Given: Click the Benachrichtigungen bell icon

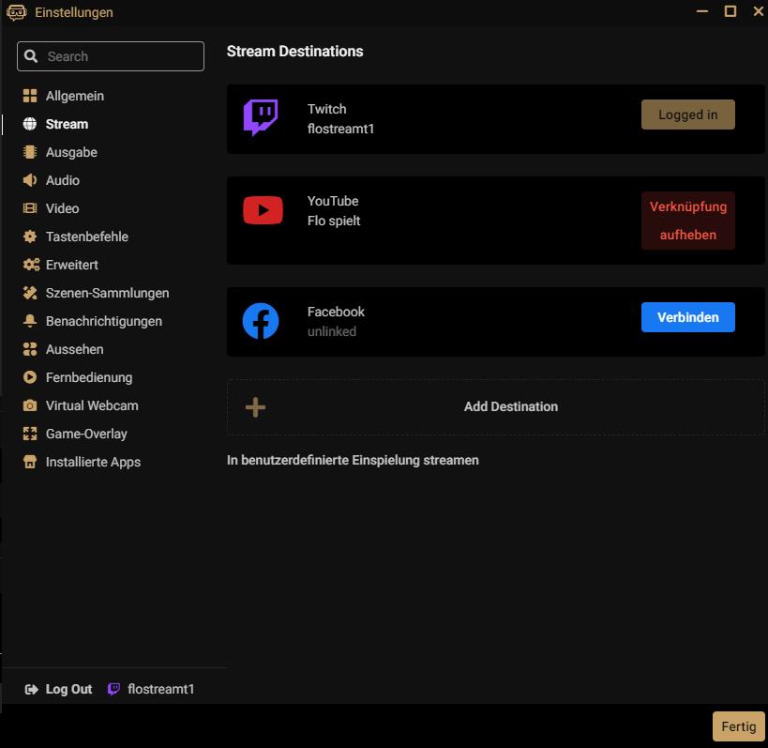Looking at the screenshot, I should 30,321.
